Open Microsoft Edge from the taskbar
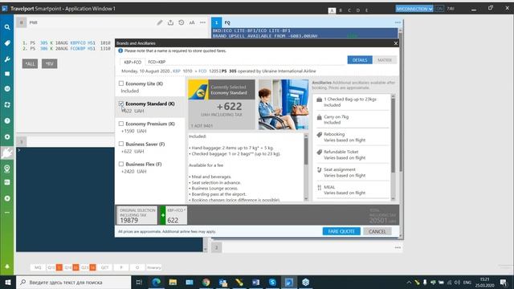Viewport: 514px width, 289px height. pyautogui.click(x=157, y=282)
